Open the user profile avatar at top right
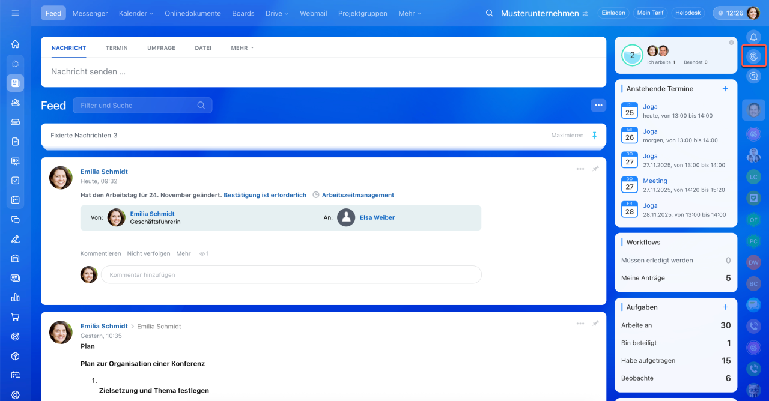 (753, 13)
